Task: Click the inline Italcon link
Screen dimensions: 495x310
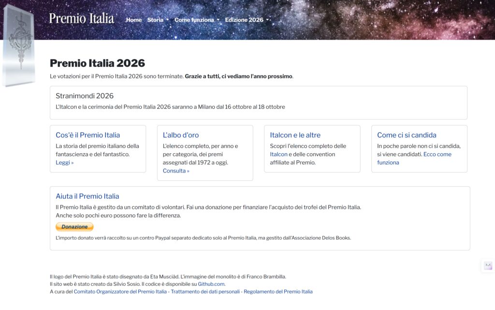Action: 278,154
